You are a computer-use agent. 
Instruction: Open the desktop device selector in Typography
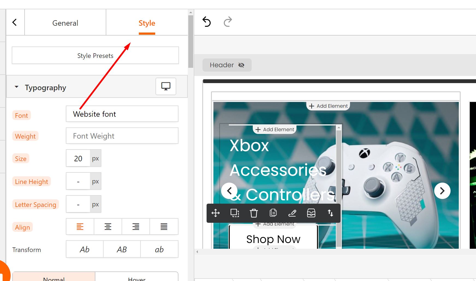point(166,86)
